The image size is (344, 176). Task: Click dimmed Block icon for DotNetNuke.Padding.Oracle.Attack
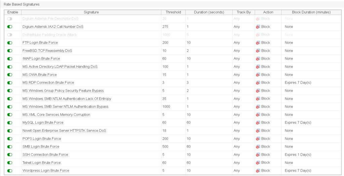click(x=258, y=35)
